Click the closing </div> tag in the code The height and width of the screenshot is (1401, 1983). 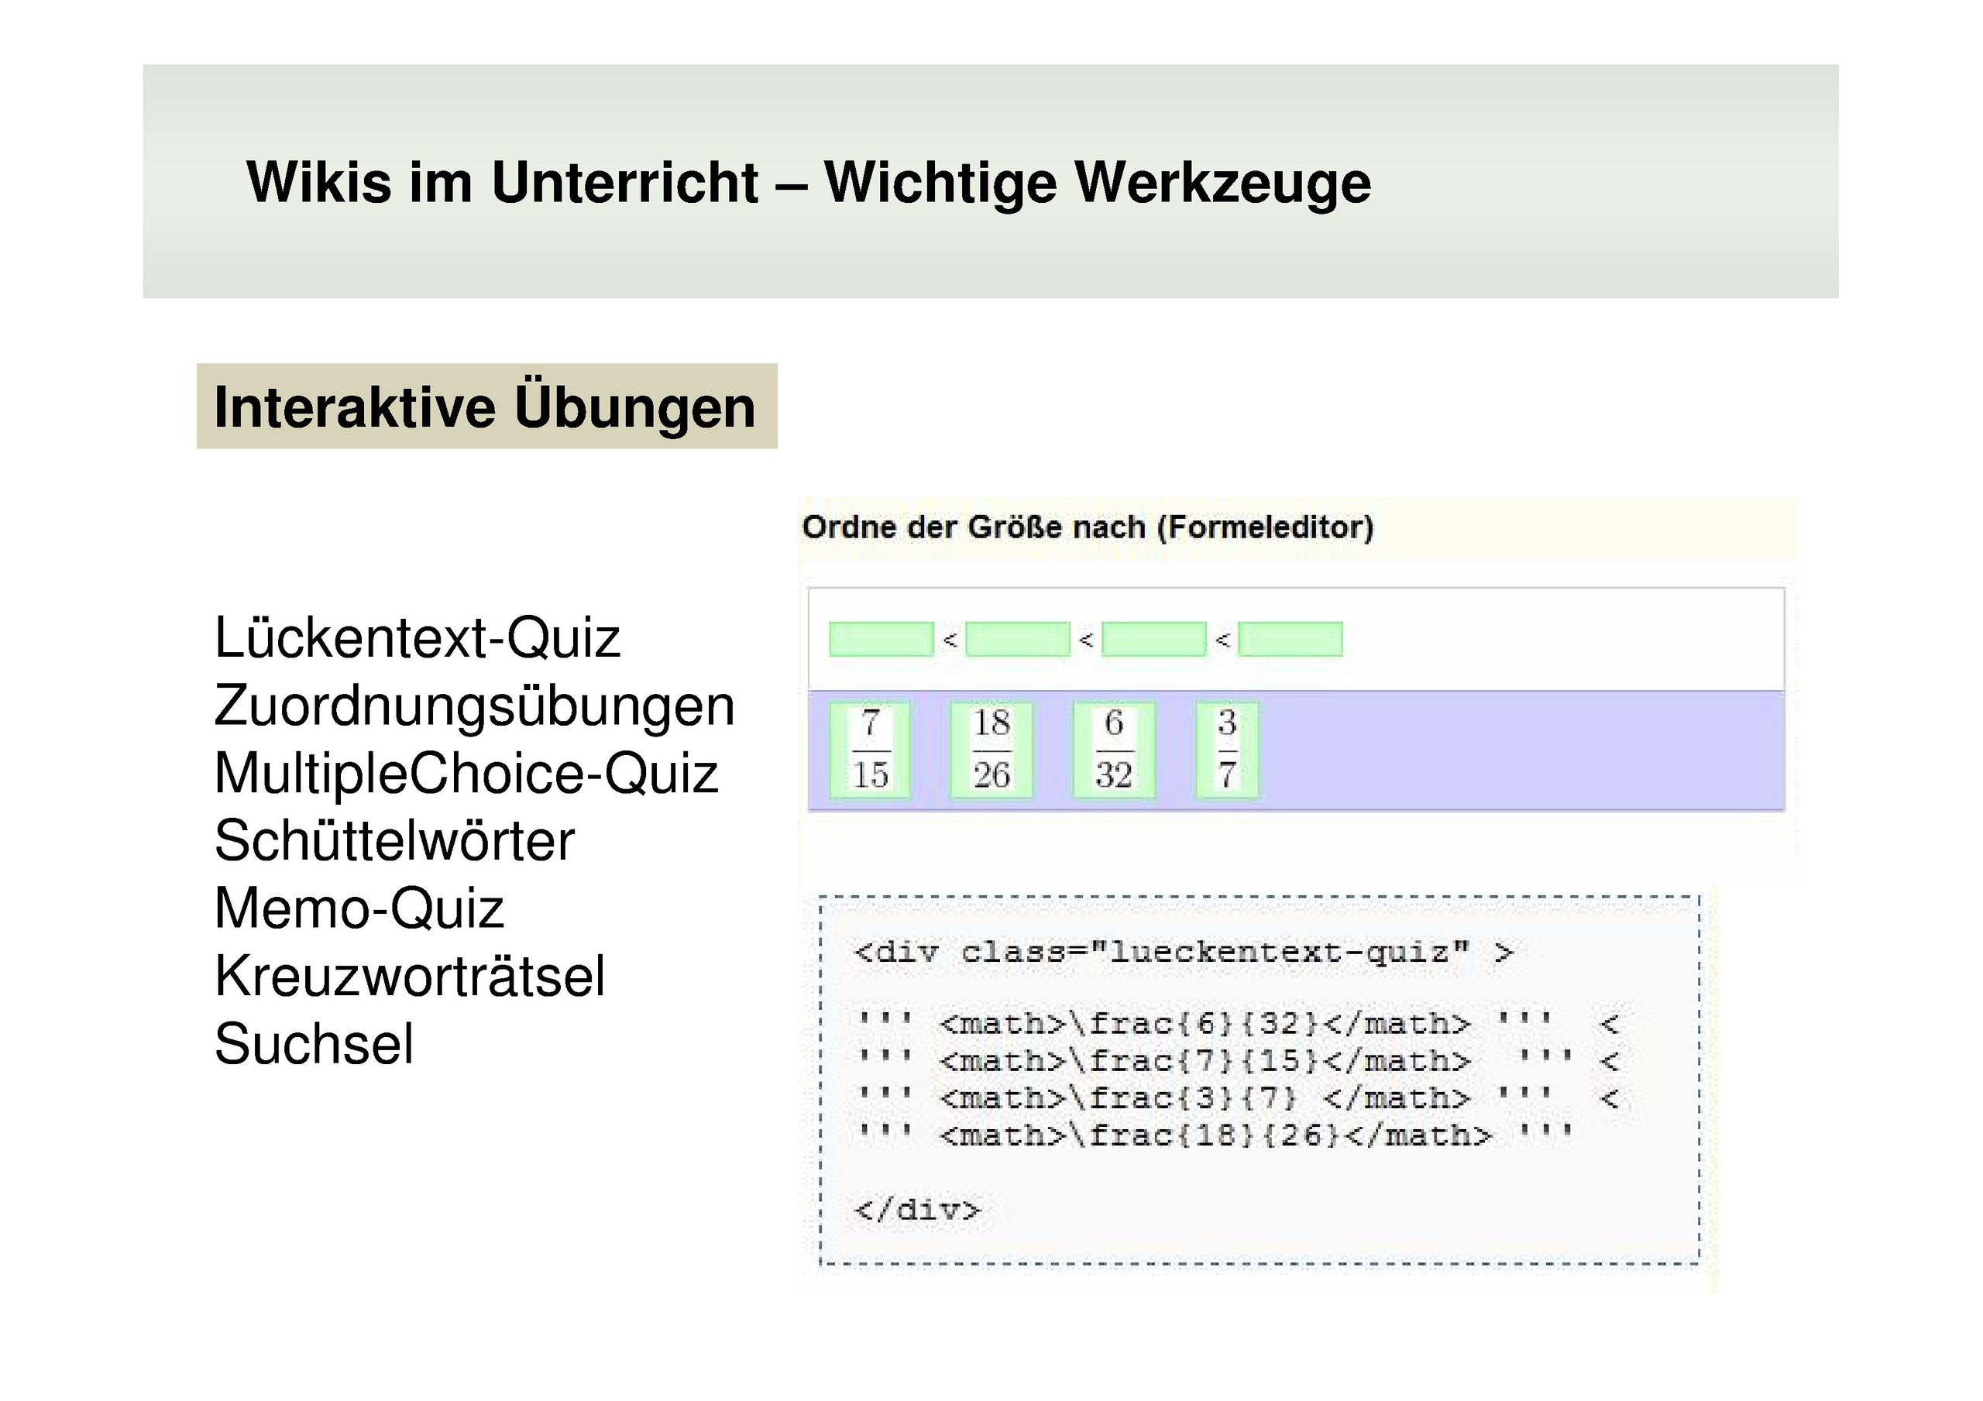pyautogui.click(x=917, y=1209)
